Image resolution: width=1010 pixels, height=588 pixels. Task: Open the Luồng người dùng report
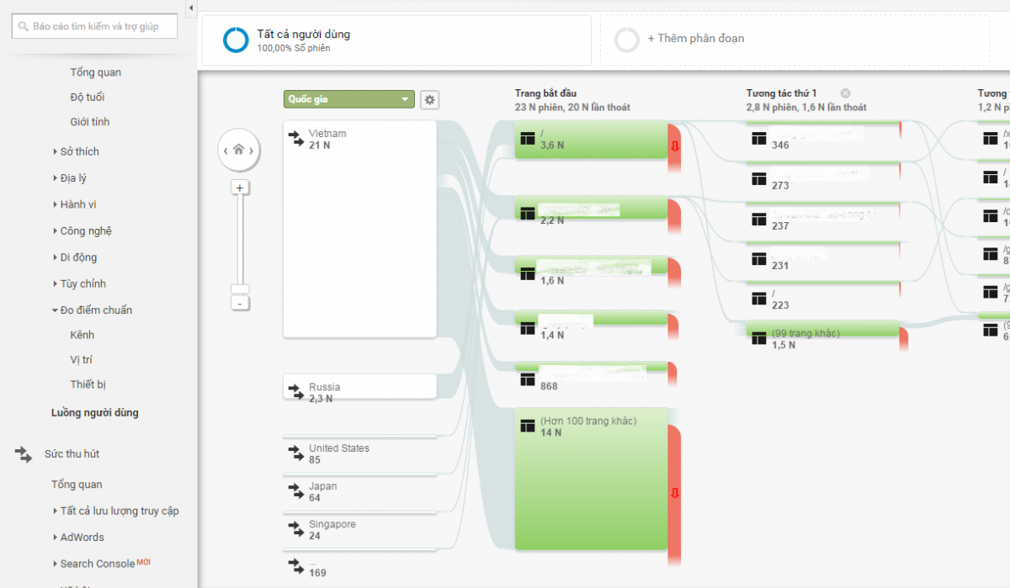pos(94,413)
